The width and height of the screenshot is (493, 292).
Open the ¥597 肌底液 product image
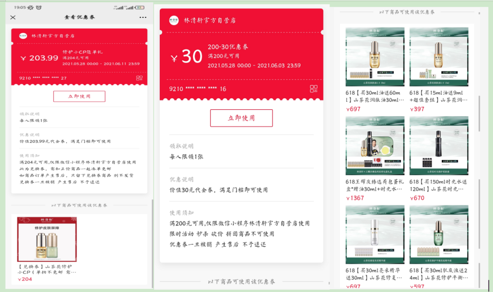click(x=439, y=235)
